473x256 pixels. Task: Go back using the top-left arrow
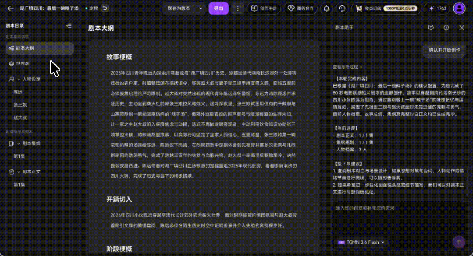[11, 8]
